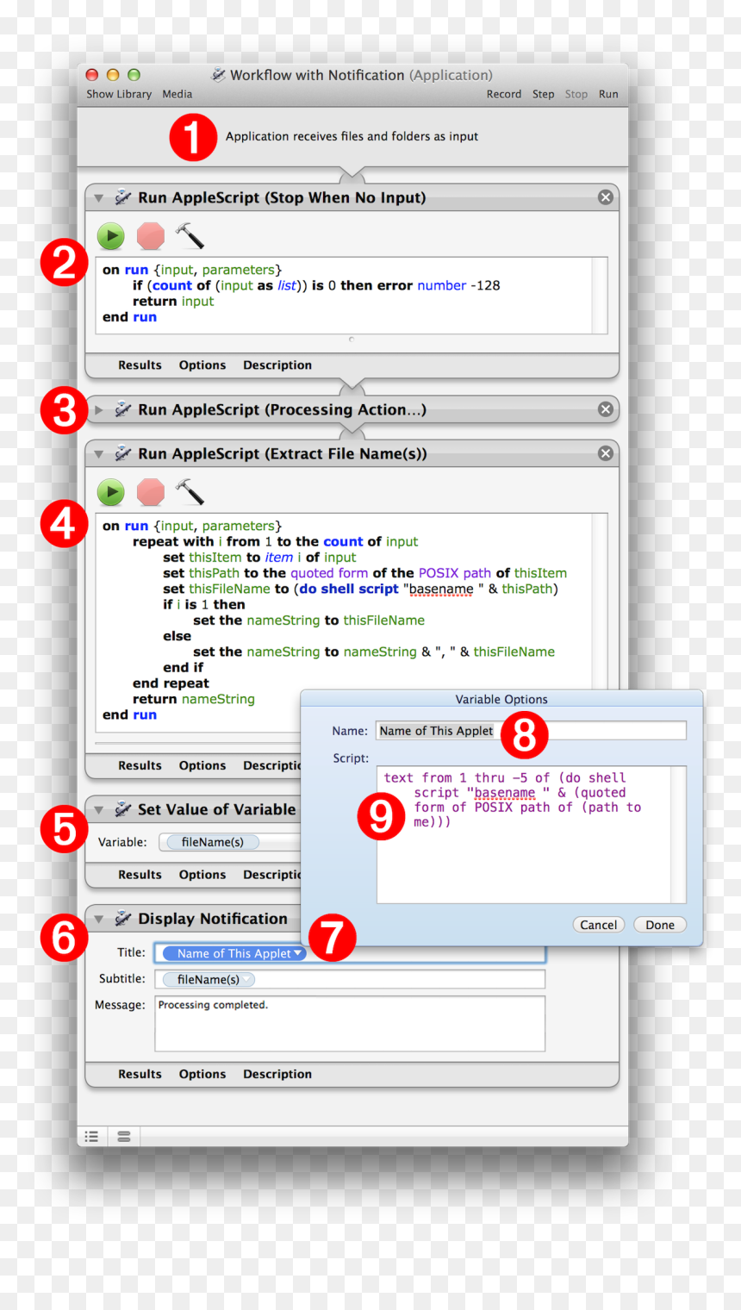Click the notification Title field
The image size is (741, 1310).
(350, 953)
